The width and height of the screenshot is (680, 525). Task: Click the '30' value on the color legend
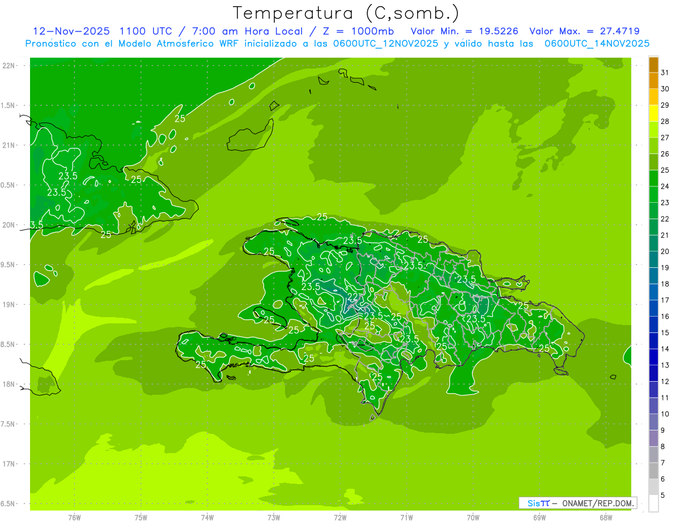(665, 89)
